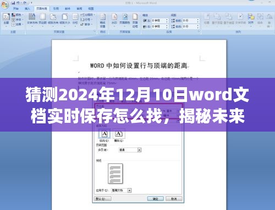Image resolution: width=275 pixels, height=210 pixels.
Task: Click the 段后 spacing after value field
Action: [189, 26]
